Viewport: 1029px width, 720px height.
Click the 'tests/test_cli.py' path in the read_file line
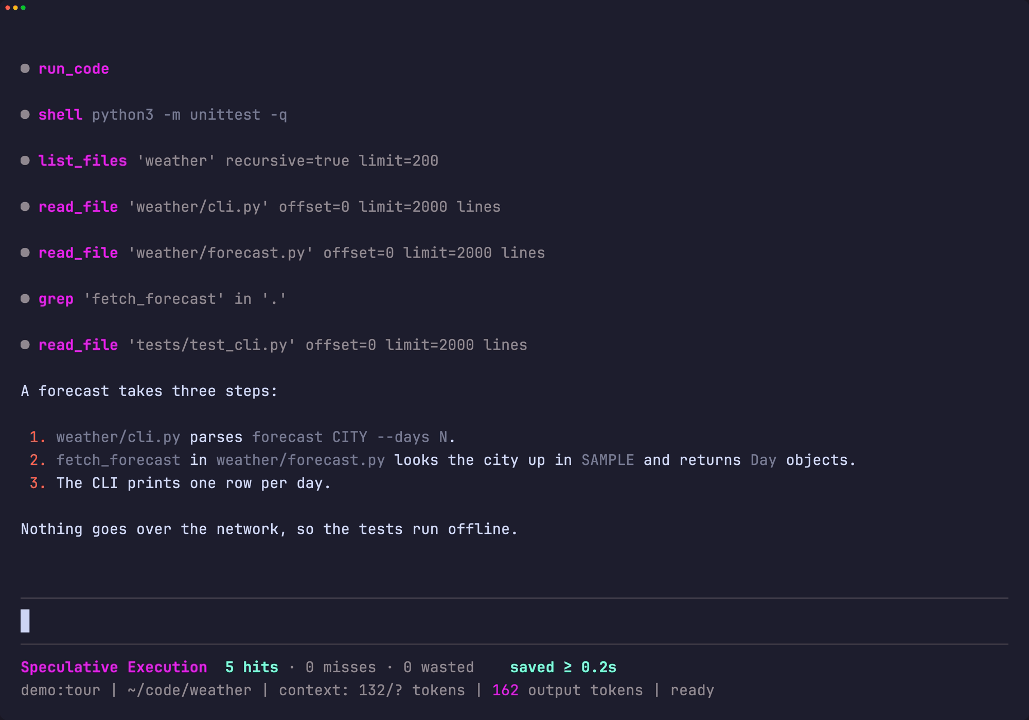coord(211,345)
